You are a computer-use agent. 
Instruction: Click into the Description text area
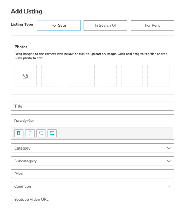pyautogui.click(x=92, y=121)
